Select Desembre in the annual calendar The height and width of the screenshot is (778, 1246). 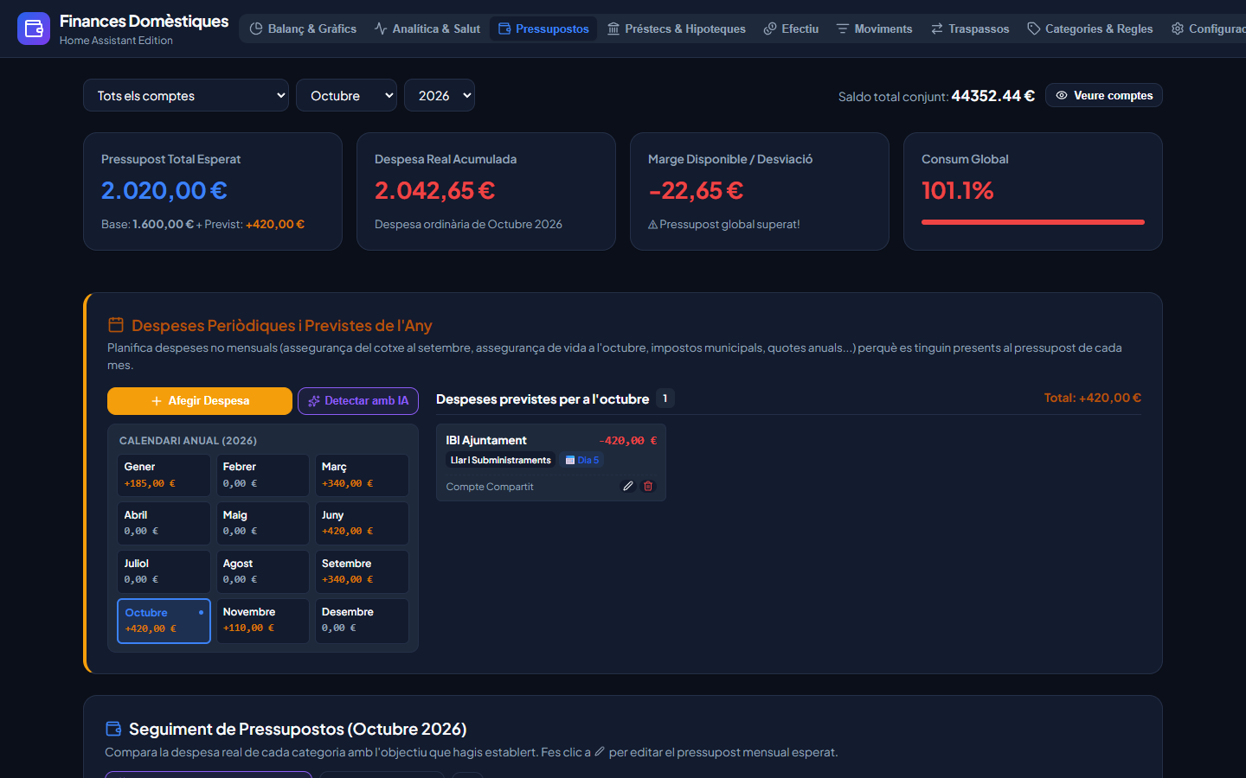click(362, 621)
